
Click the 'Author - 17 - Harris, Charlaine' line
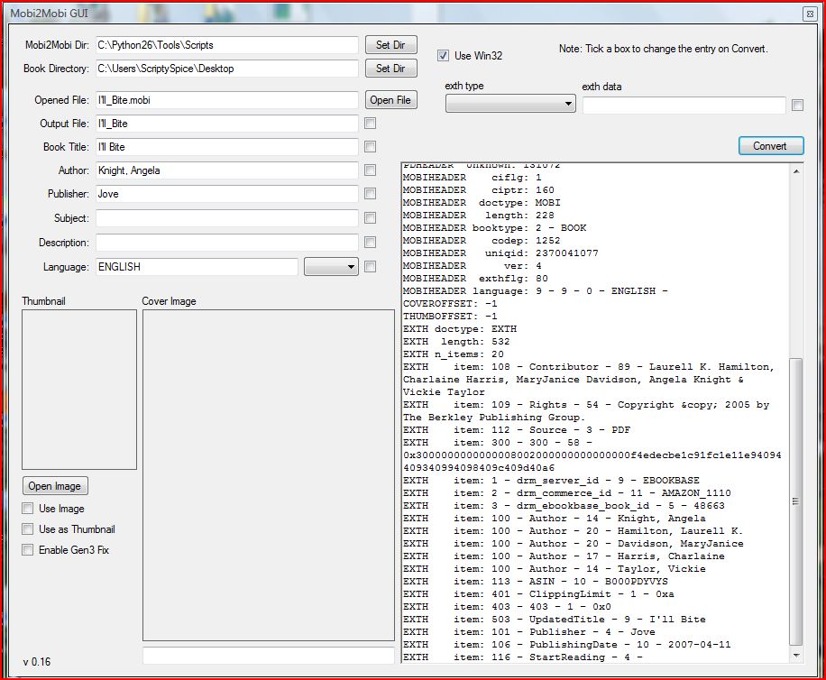pyautogui.click(x=564, y=556)
